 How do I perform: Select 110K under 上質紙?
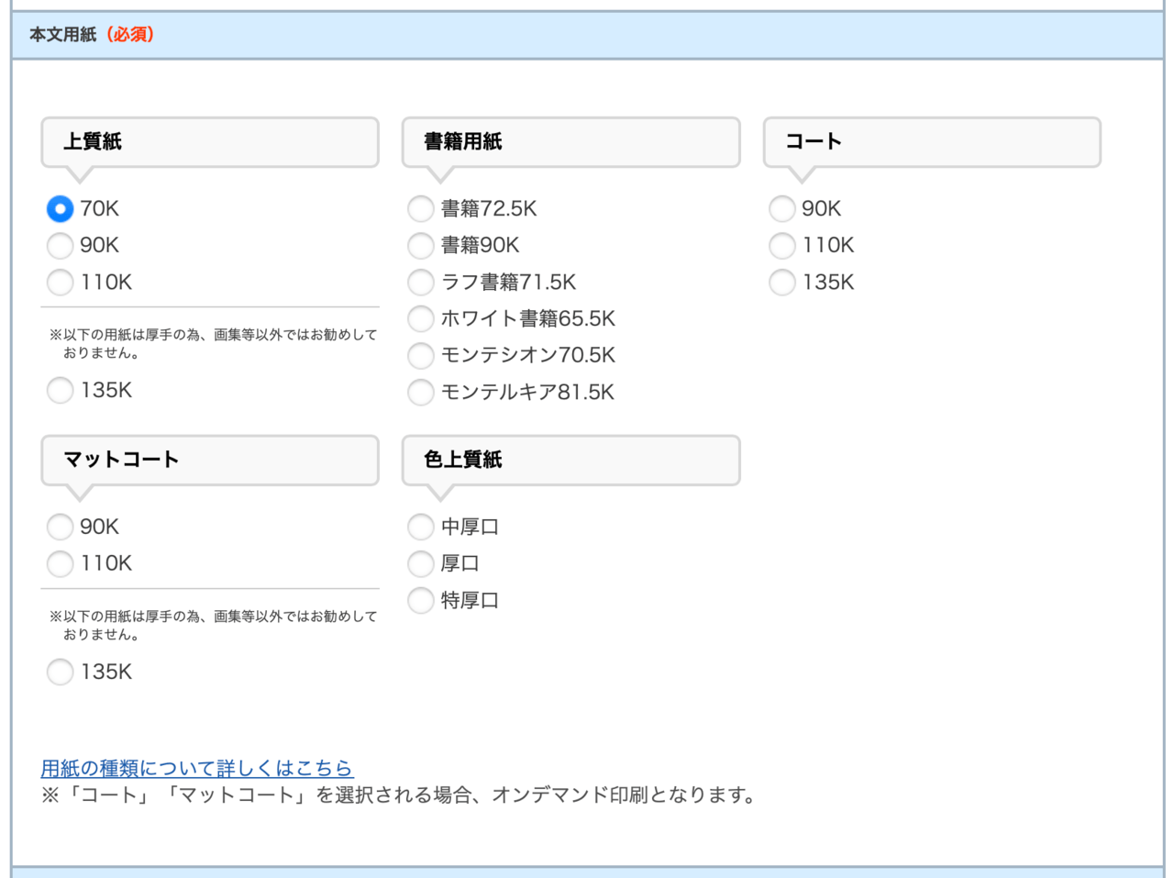pos(60,283)
